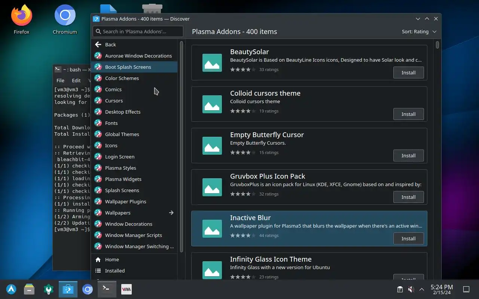The height and width of the screenshot is (299, 479).
Task: Click the Color Schemes category icon
Action: pyautogui.click(x=98, y=78)
